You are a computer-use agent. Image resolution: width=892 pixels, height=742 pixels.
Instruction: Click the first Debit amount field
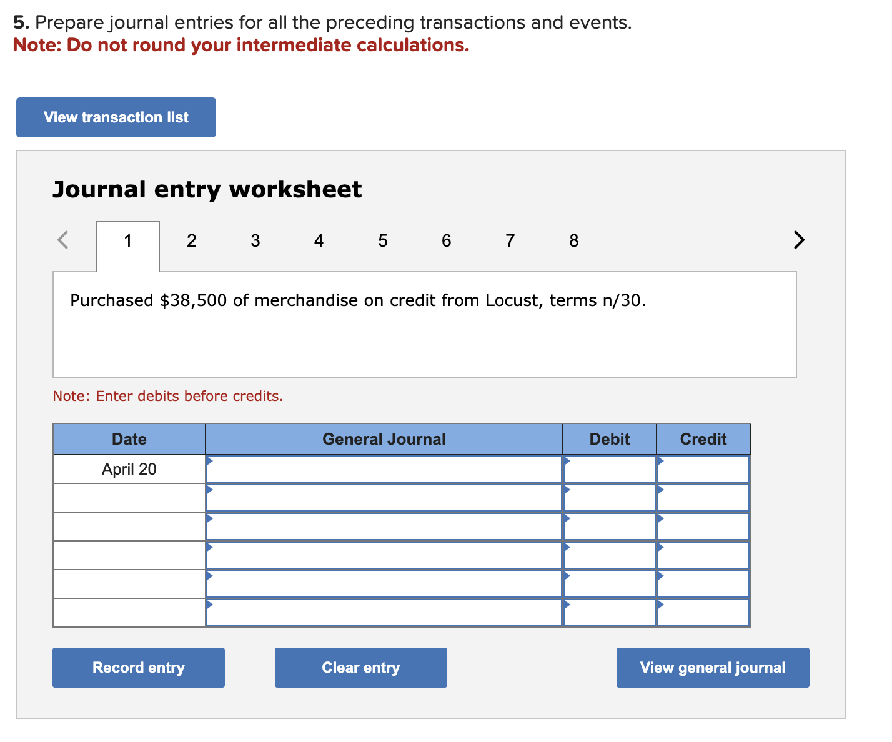pyautogui.click(x=609, y=469)
